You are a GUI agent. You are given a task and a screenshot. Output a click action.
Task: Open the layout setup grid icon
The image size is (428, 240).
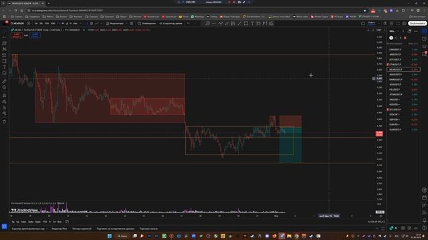click(363, 23)
